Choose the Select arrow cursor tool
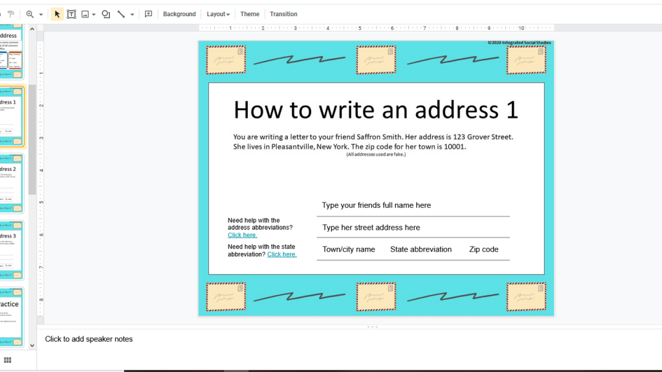 click(x=57, y=14)
